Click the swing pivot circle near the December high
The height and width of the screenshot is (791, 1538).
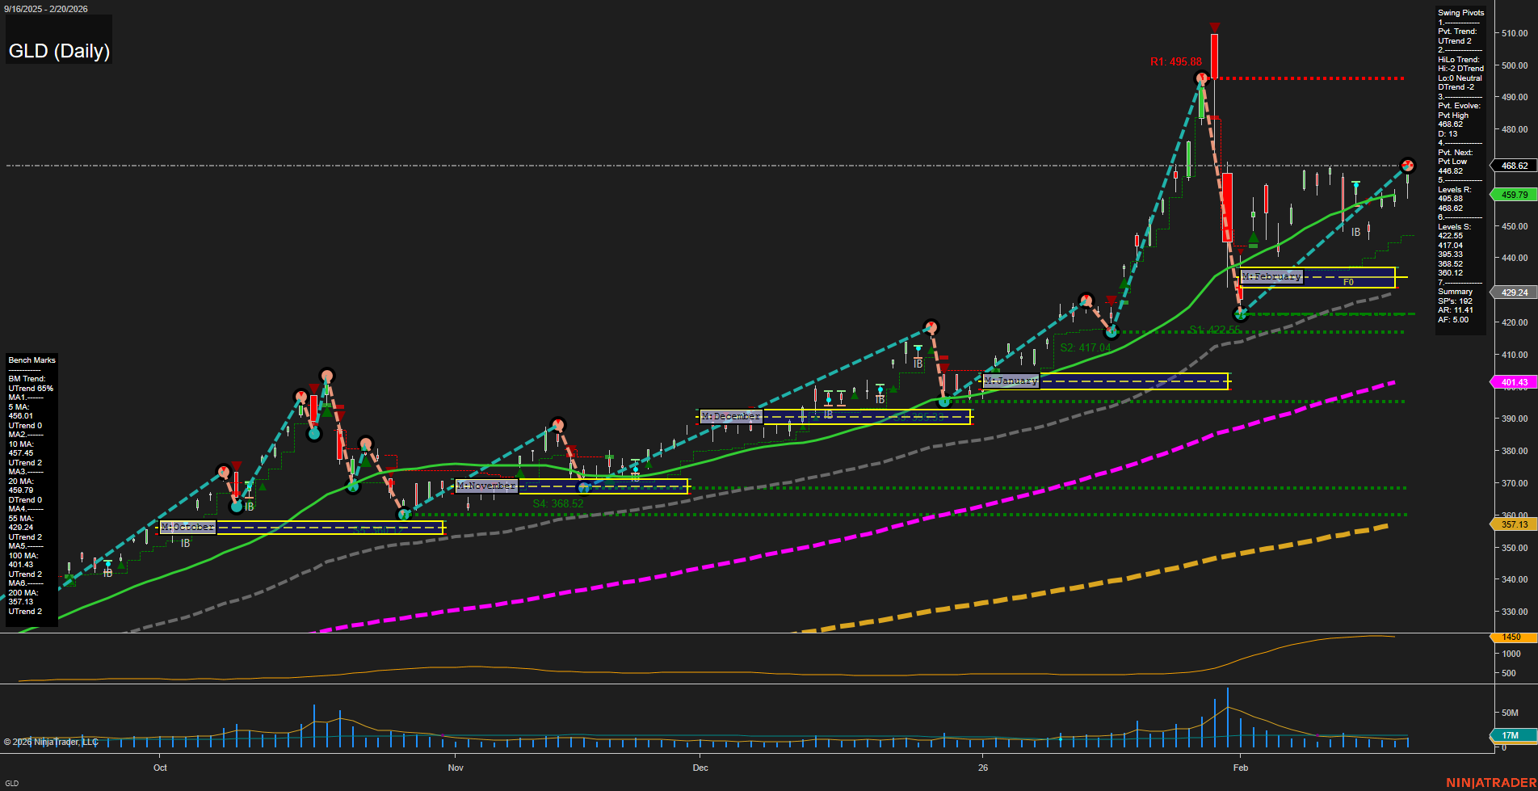(931, 326)
